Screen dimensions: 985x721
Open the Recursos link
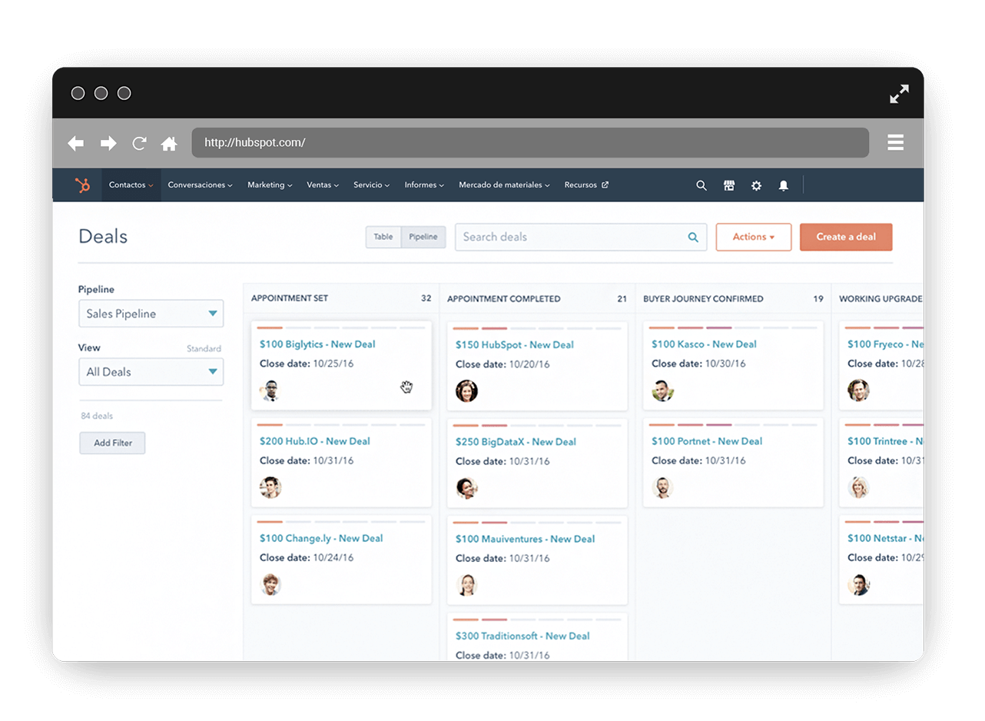pyautogui.click(x=586, y=185)
